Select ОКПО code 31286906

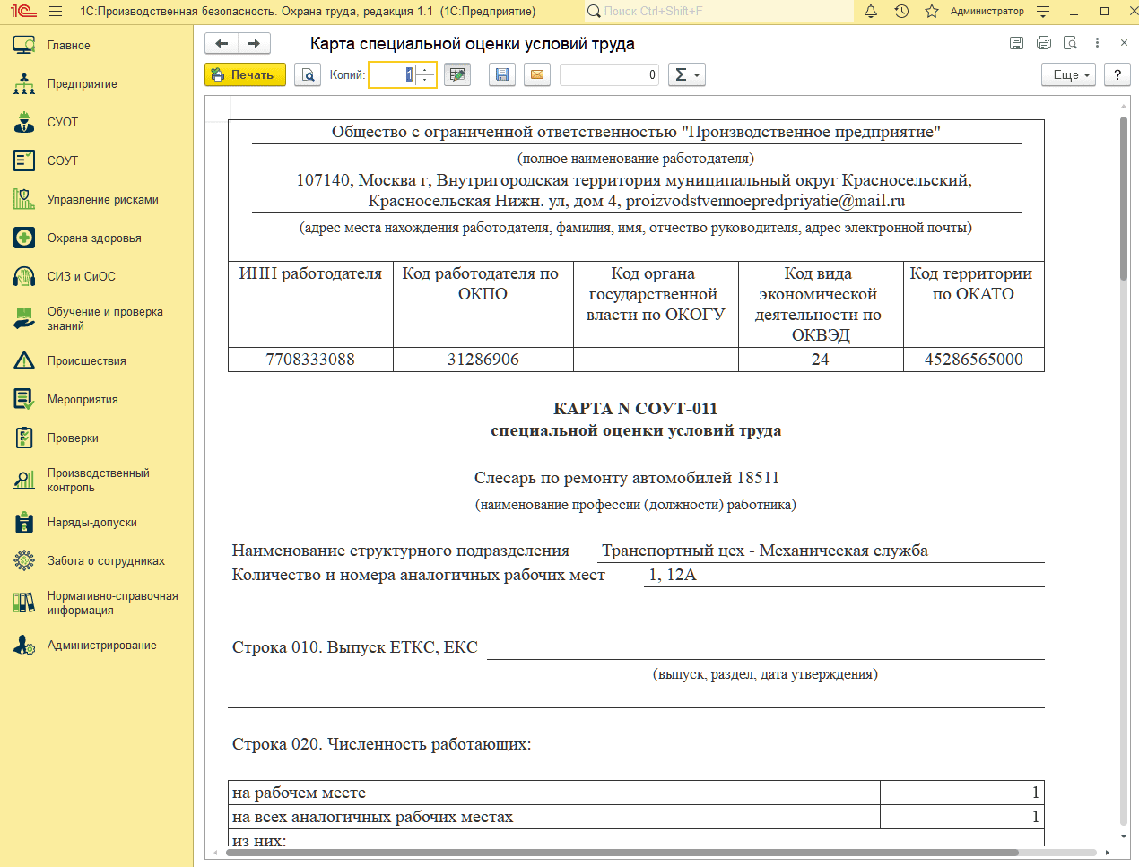point(483,360)
